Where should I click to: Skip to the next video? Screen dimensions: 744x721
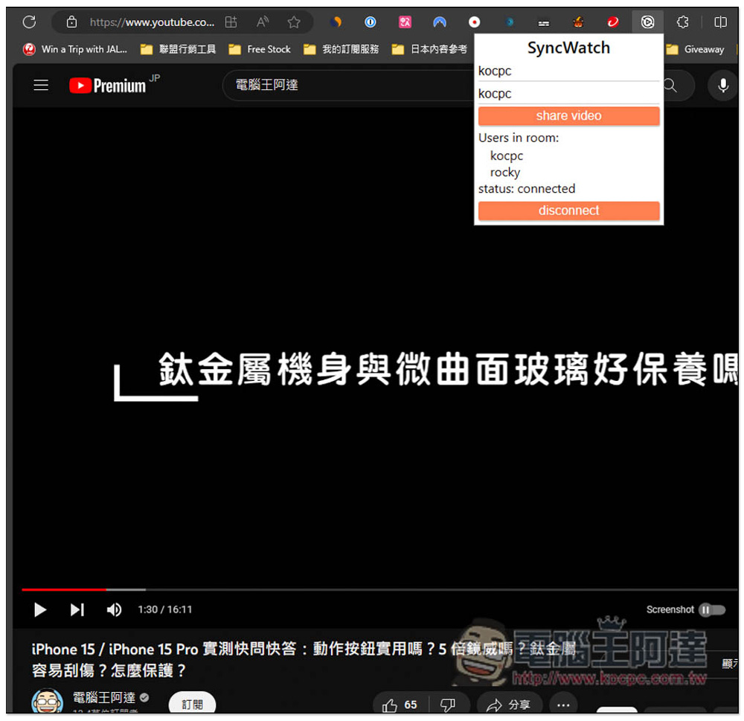77,610
